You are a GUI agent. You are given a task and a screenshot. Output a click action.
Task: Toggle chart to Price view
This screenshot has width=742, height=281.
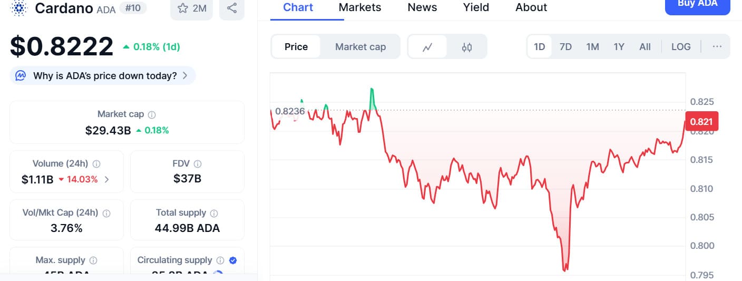pos(296,47)
